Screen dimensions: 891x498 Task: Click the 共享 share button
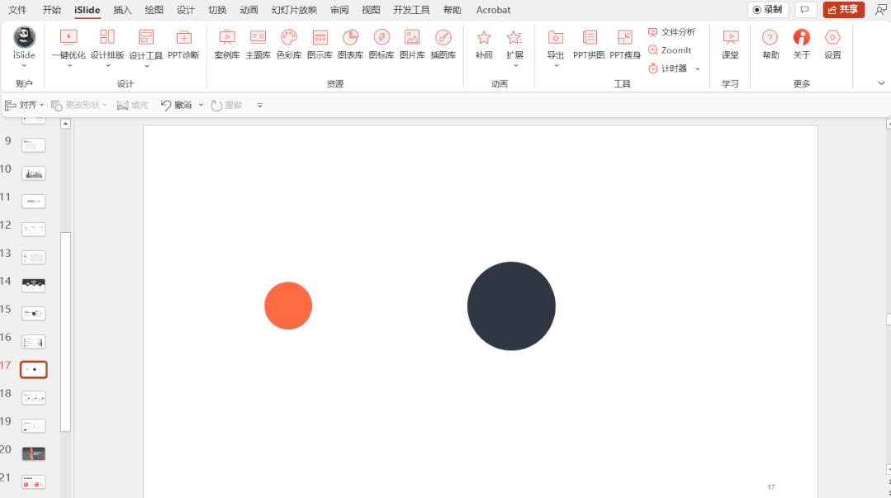point(843,10)
